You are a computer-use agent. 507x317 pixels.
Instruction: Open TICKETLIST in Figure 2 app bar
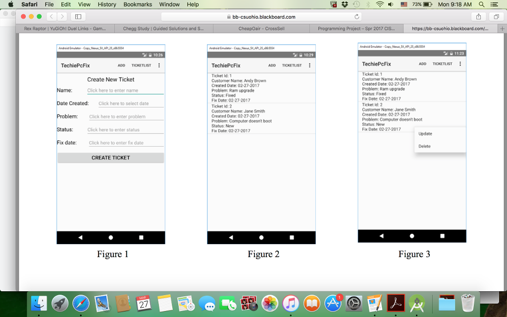(293, 65)
